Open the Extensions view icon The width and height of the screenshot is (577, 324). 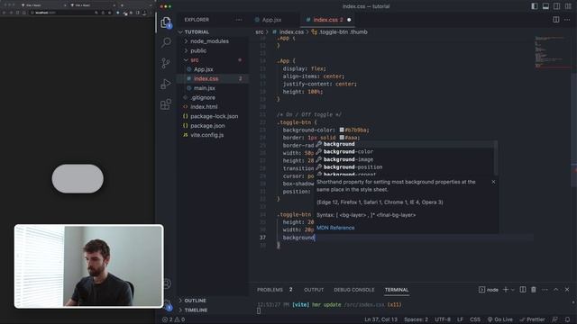(166, 104)
